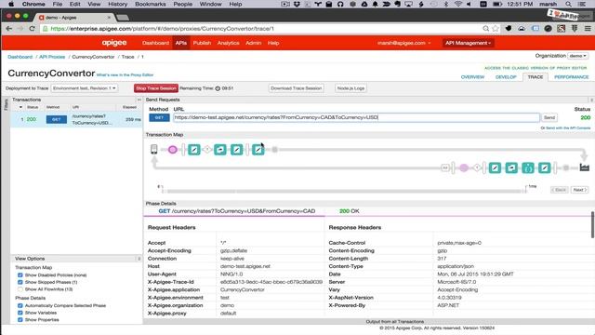Screen dimensions: 595x335
Task: Click the zoom magnifier icon in address bar
Action: click(x=485, y=29)
